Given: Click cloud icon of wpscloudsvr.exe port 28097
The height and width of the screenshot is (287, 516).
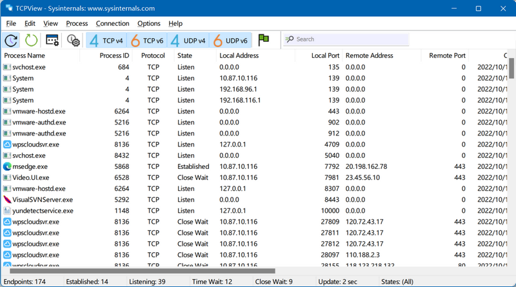Looking at the screenshot, I should tap(7, 255).
